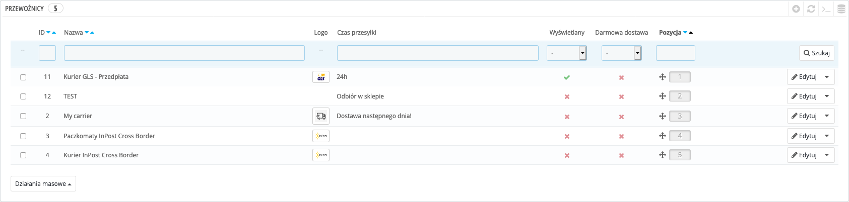Image resolution: width=849 pixels, height=202 pixels.
Task: Disable displayed status for Kurier GLS
Action: (x=567, y=77)
